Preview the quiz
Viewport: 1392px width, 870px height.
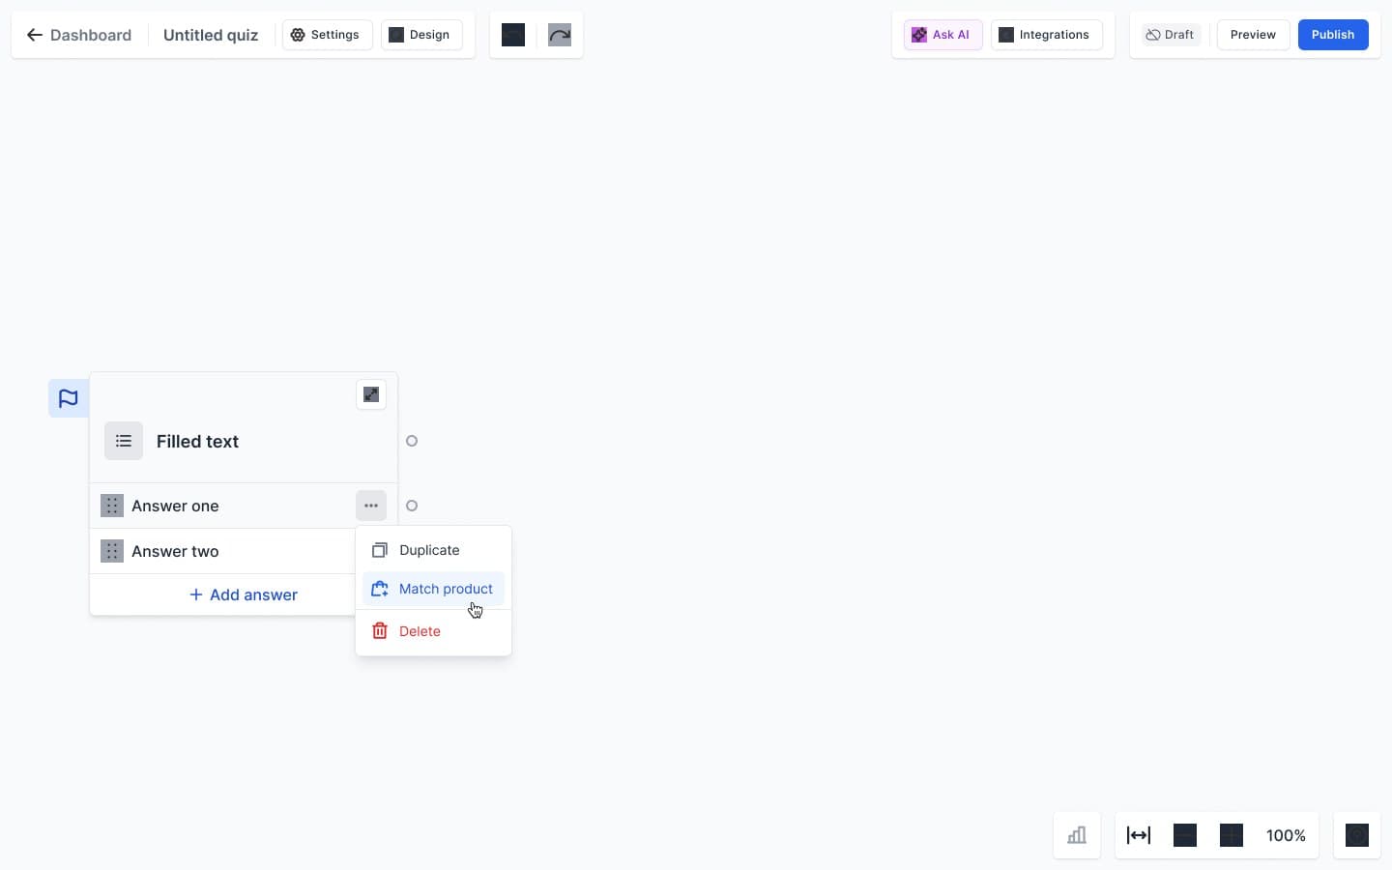pos(1253,35)
